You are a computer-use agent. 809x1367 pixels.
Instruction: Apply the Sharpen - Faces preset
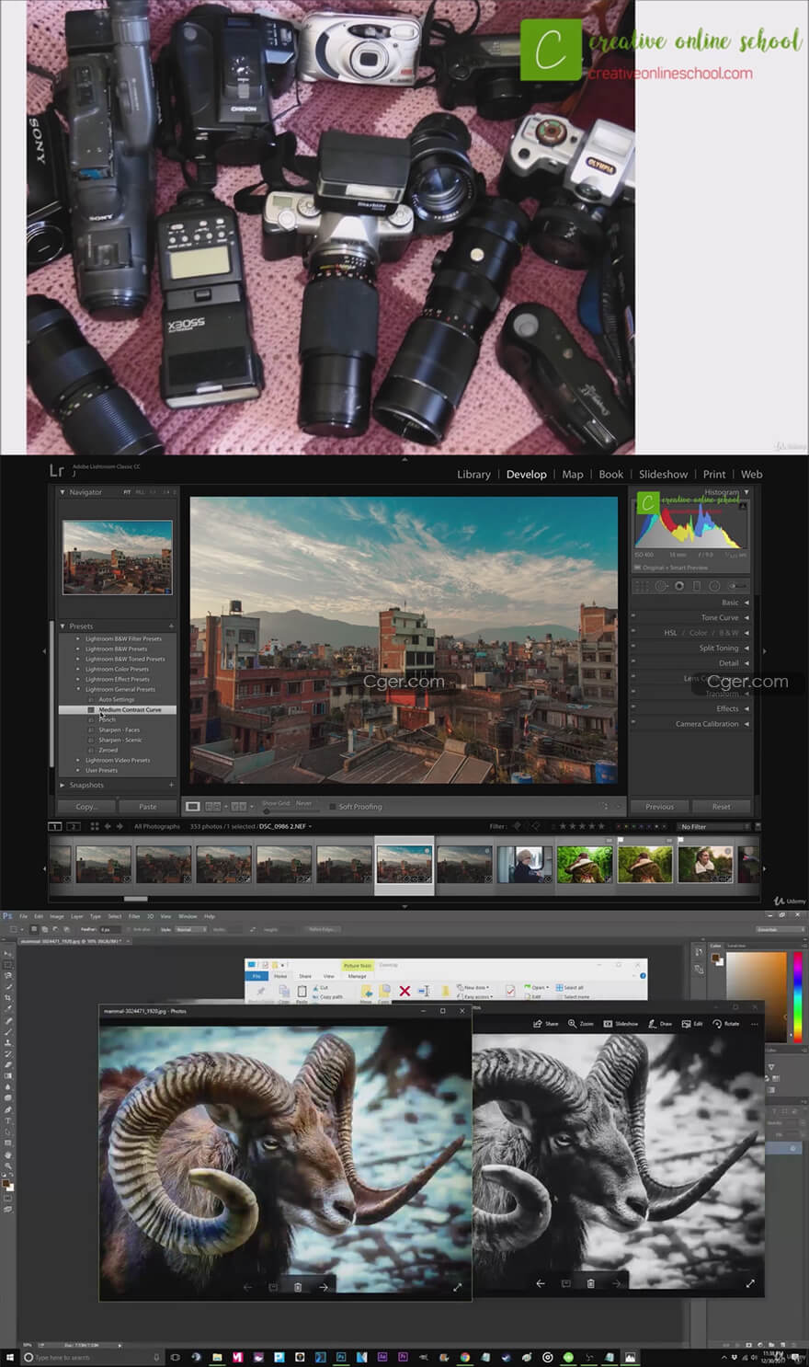tap(120, 729)
